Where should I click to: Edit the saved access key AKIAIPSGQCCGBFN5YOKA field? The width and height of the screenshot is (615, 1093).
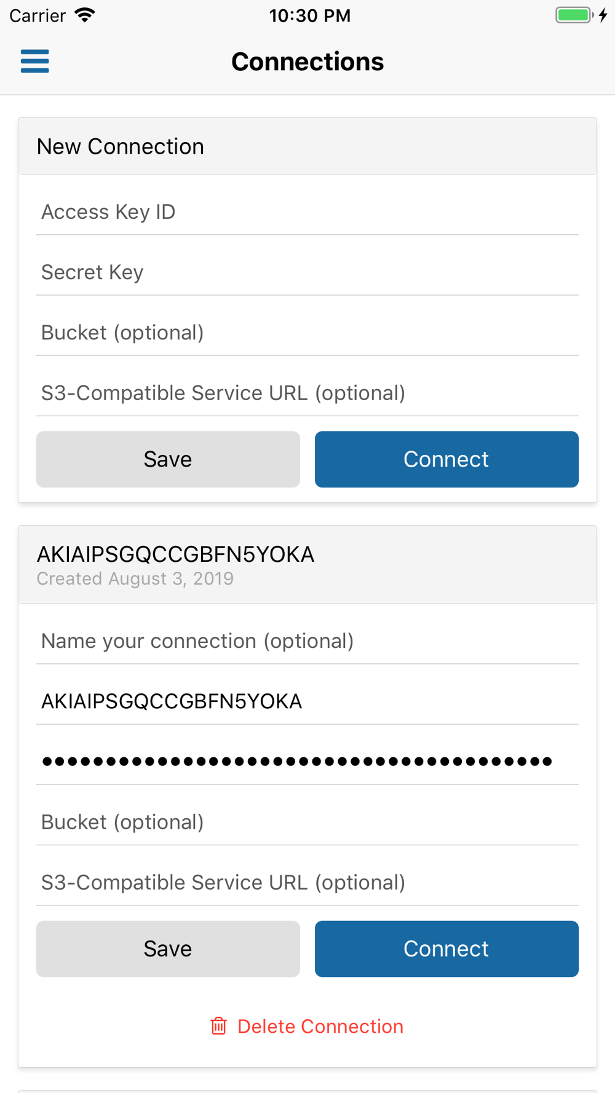(x=307, y=701)
